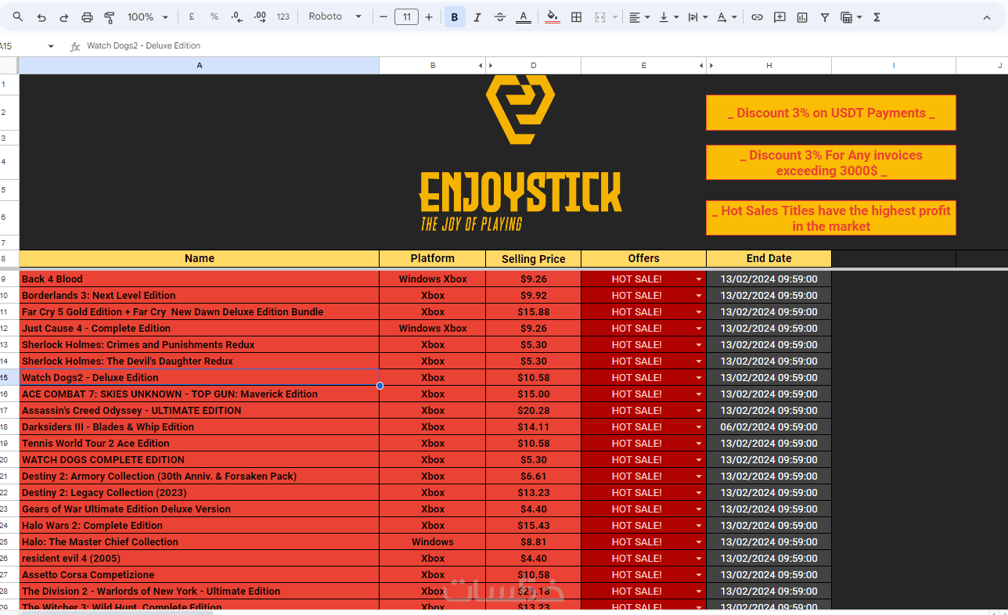Open the search the menus tool
The height and width of the screenshot is (615, 1008).
coord(18,17)
